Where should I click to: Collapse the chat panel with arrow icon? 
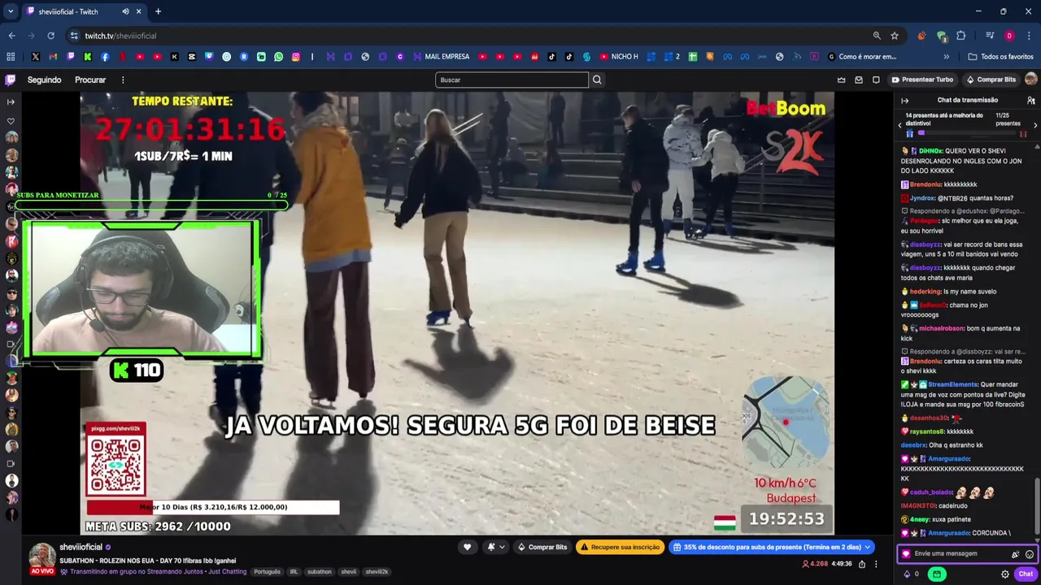pyautogui.click(x=904, y=100)
